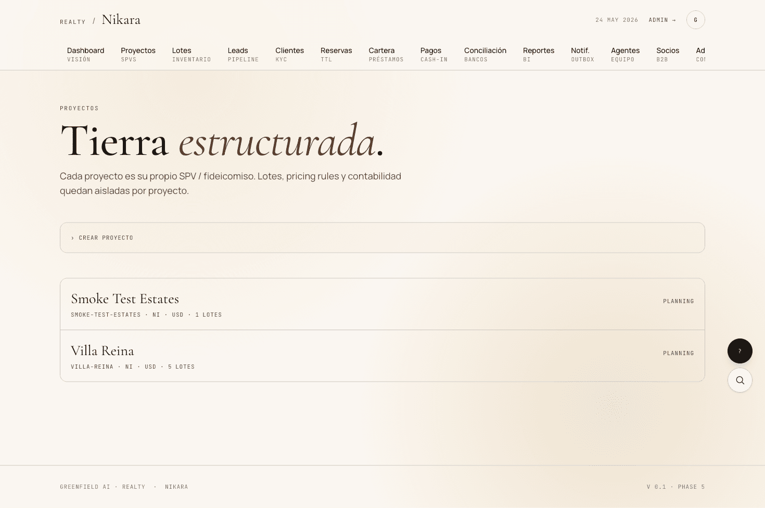Screen dimensions: 765x508
Task: Go to Agentes equipo tab
Action: pos(625,54)
